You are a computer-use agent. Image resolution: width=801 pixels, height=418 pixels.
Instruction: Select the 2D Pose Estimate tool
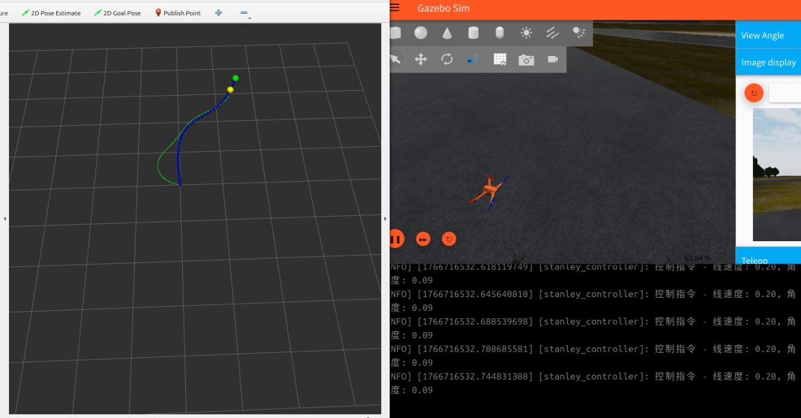click(x=51, y=13)
